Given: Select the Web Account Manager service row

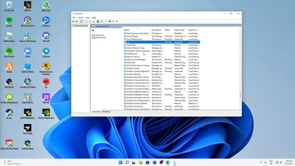Looking at the screenshot, I should click(x=162, y=59).
